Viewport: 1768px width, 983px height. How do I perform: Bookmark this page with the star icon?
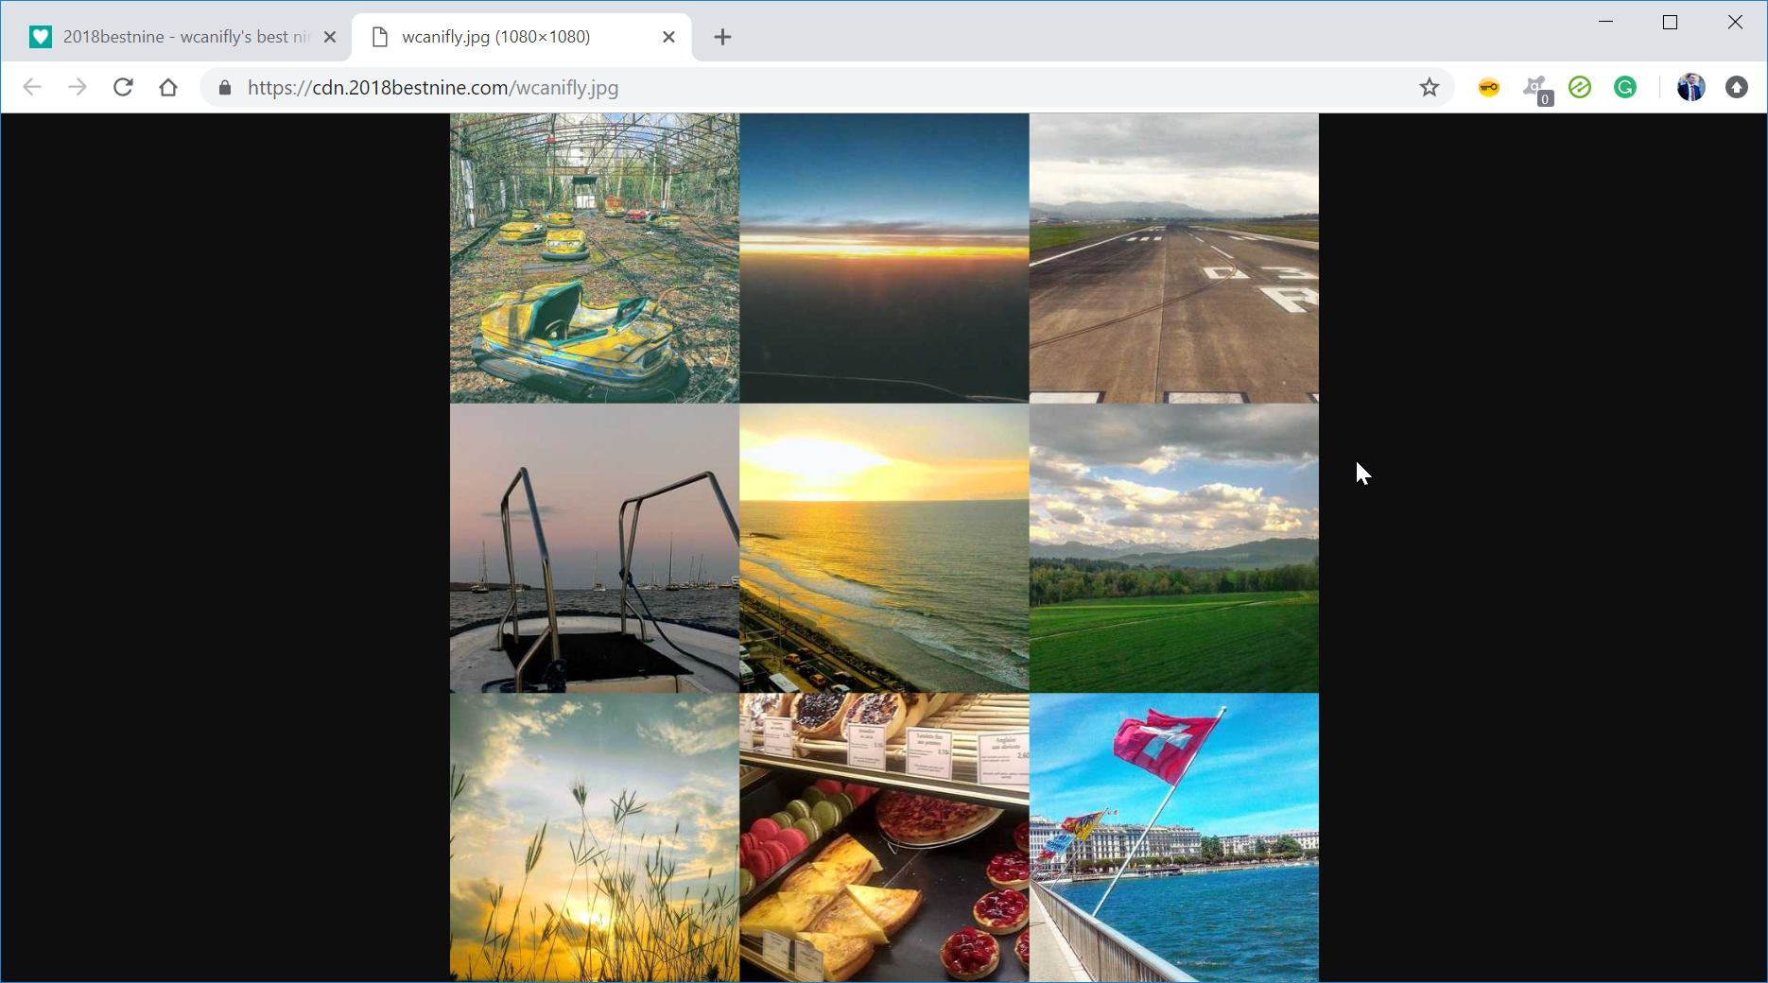click(x=1429, y=88)
